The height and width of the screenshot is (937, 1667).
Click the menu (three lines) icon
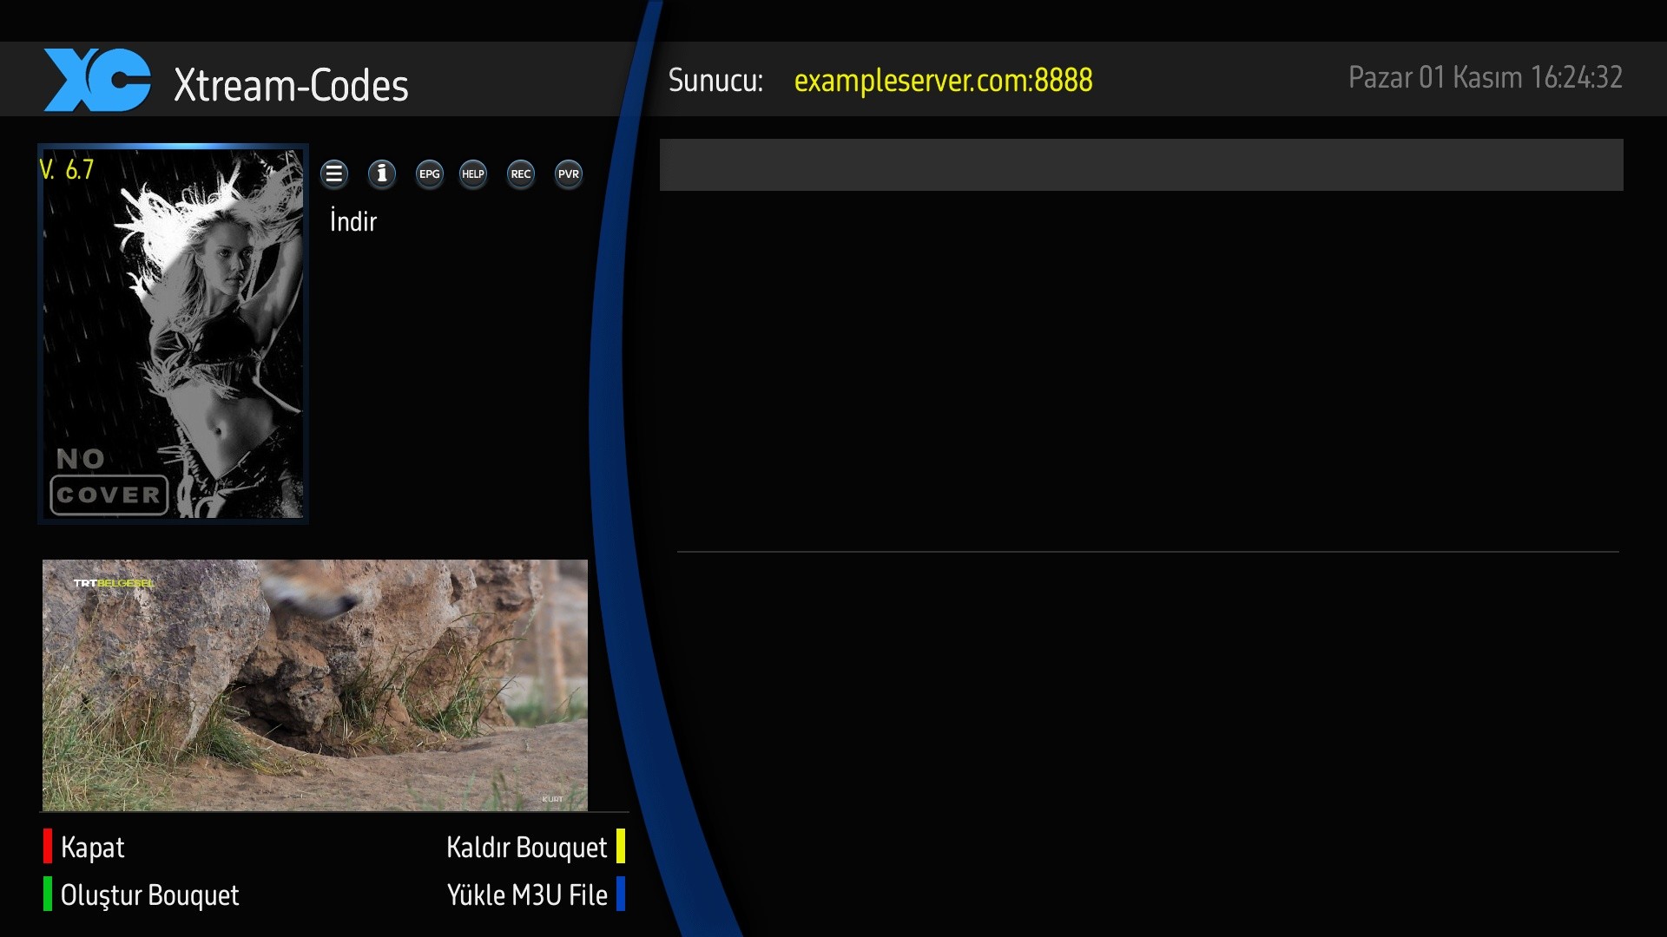coord(334,174)
